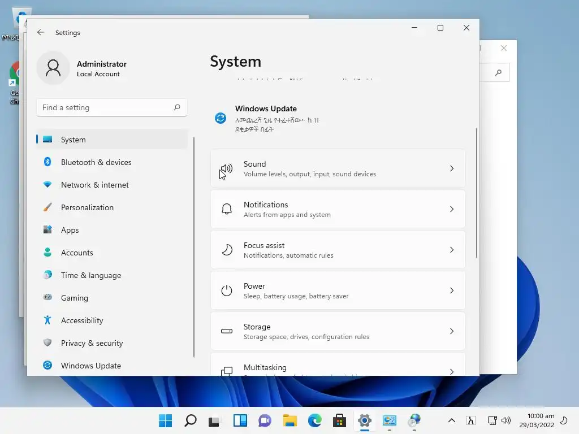The height and width of the screenshot is (434, 579).
Task: Open Time & language settings
Action: pos(112,275)
